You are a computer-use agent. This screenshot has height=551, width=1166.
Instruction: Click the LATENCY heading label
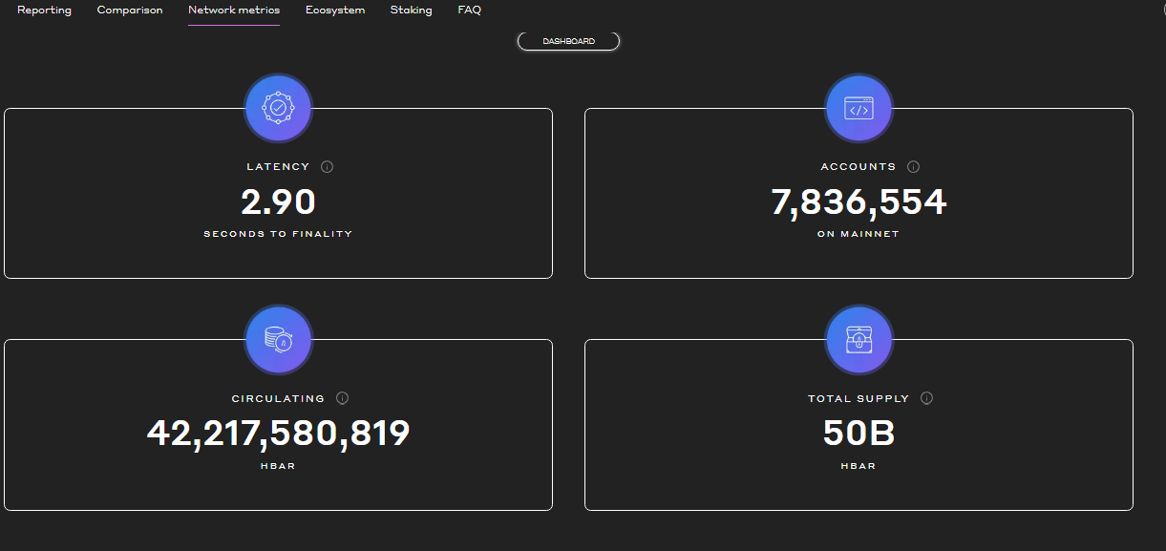coord(278,167)
